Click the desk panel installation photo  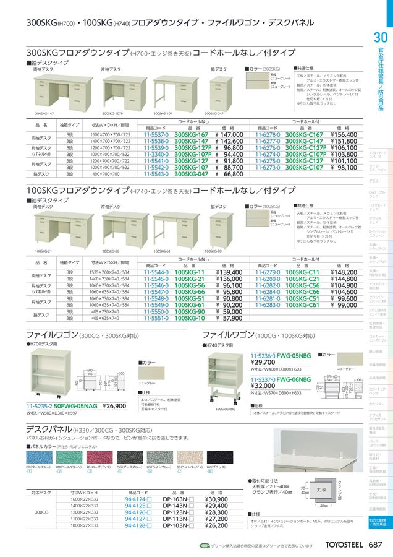[x=318, y=451]
